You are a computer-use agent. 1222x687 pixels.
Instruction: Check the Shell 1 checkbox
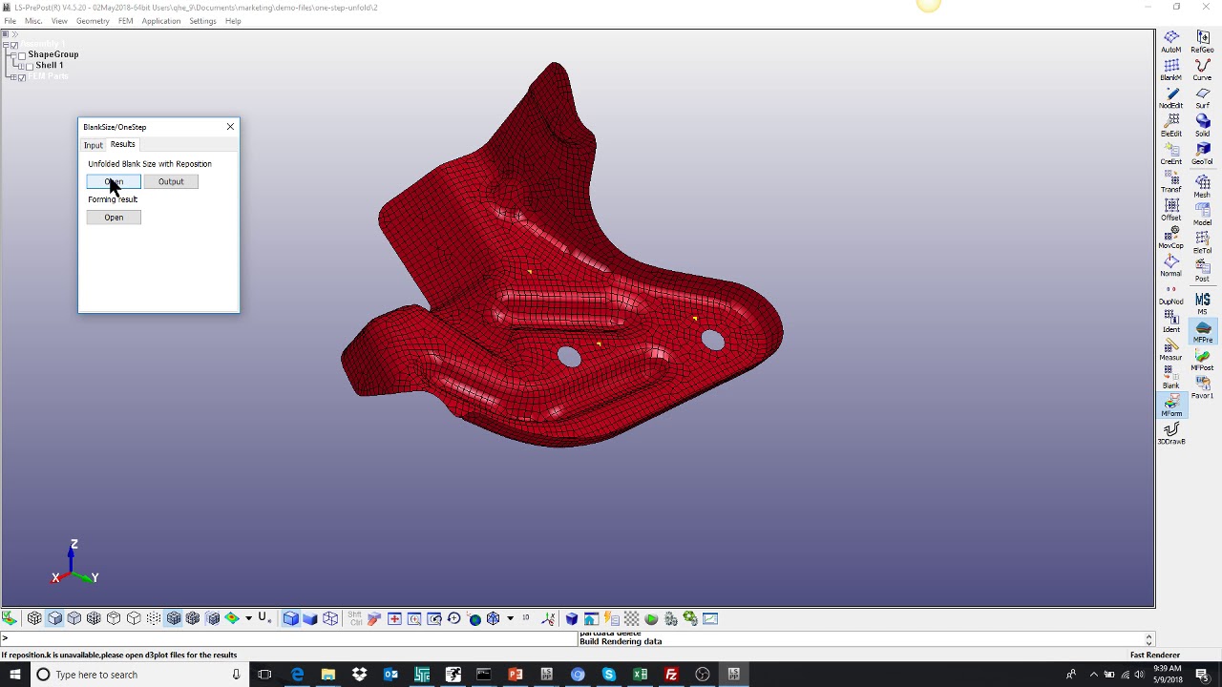[x=30, y=66]
